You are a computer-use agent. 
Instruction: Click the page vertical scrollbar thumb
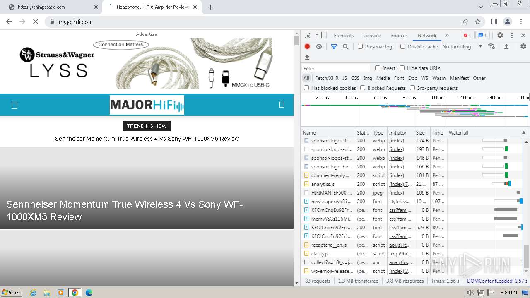click(296, 41)
